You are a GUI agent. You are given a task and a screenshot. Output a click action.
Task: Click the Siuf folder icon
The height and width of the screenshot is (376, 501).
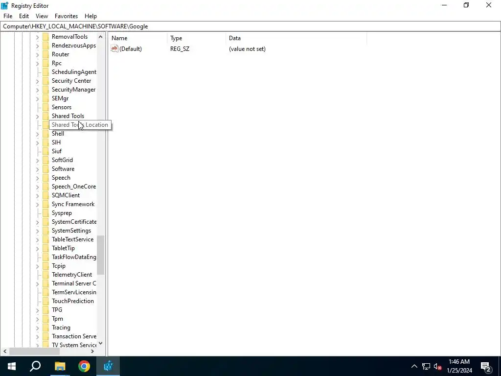point(46,151)
